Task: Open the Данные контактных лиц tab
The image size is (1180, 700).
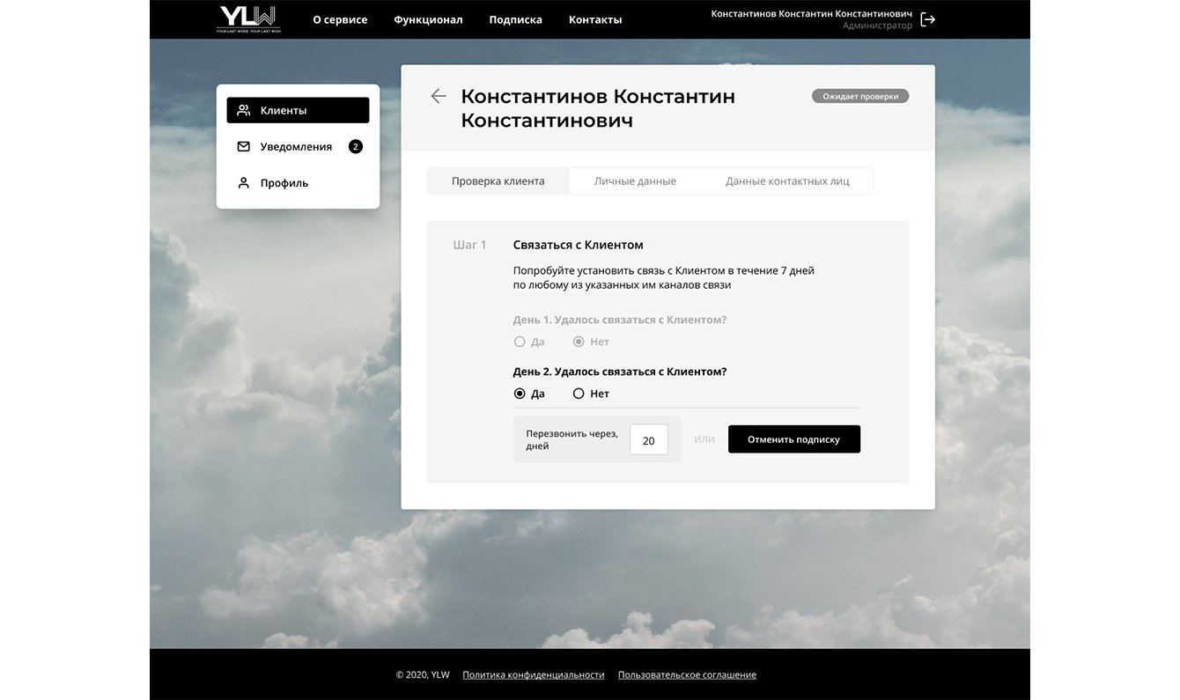Action: [x=787, y=181]
